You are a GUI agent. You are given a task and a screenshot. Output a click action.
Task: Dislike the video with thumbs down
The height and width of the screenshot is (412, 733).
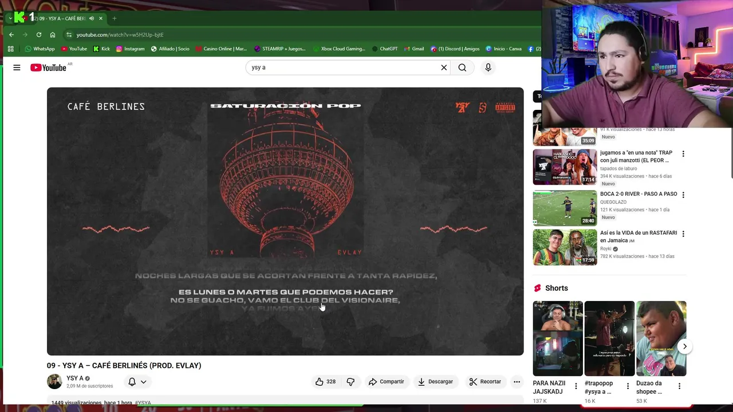click(x=350, y=382)
